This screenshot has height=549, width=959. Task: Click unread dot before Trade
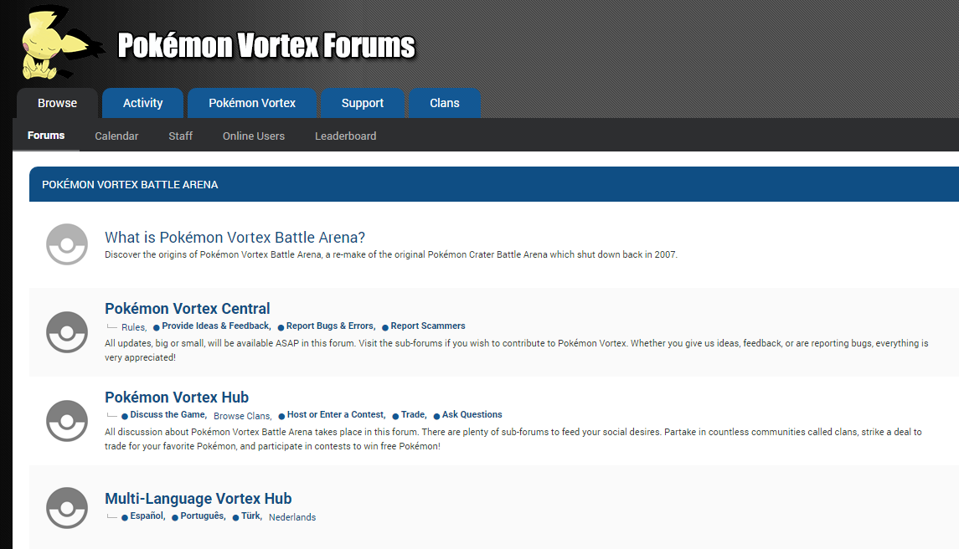[x=395, y=416]
